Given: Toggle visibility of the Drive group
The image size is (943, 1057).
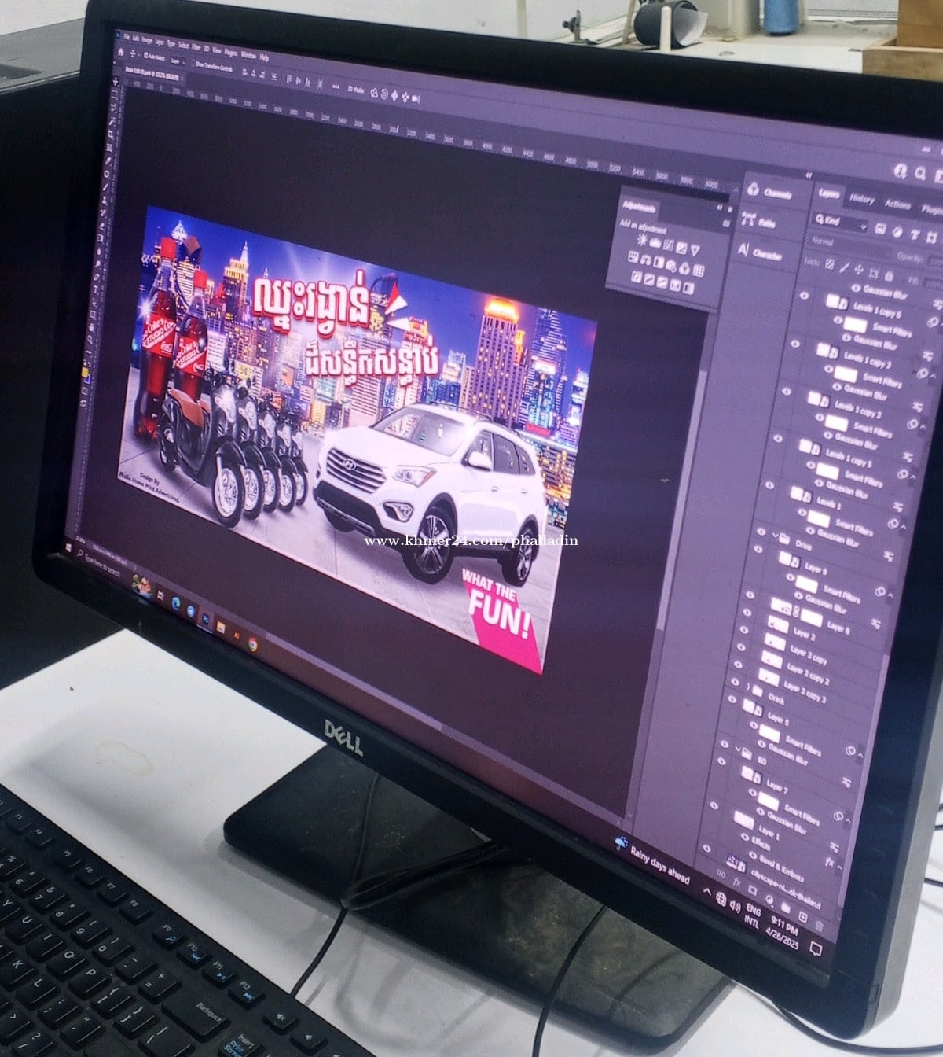Looking at the screenshot, I should click(761, 532).
